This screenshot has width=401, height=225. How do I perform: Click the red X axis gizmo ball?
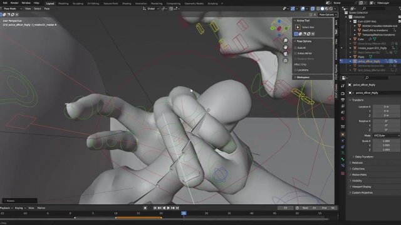click(279, 28)
